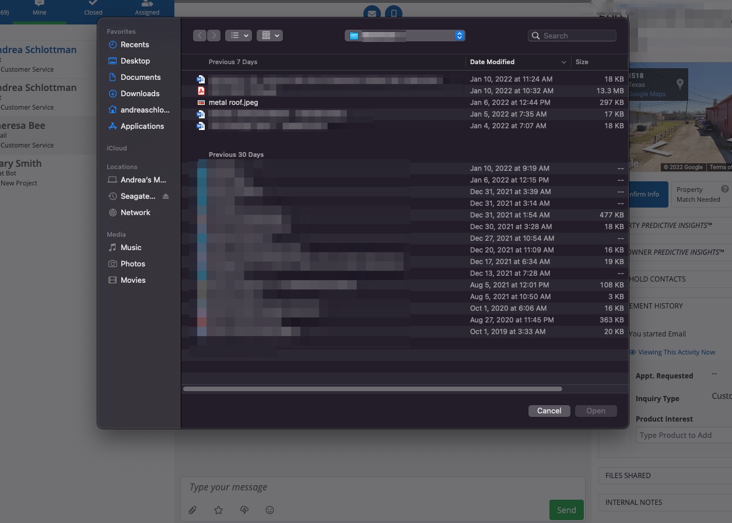Open the list view options dropdown
The width and height of the screenshot is (732, 523).
(x=238, y=36)
